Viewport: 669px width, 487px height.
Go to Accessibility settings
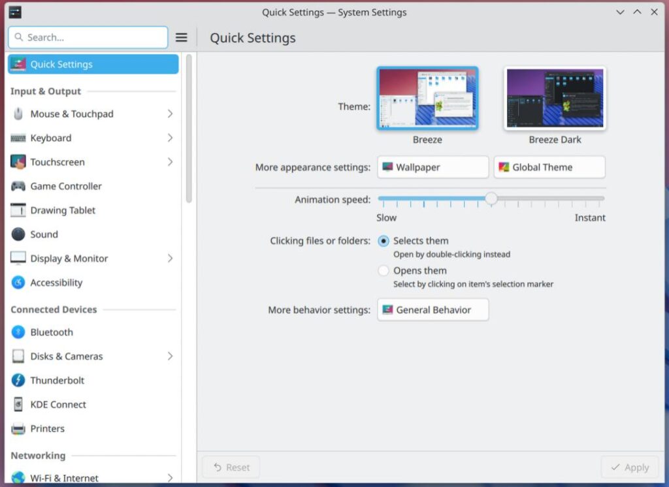coord(93,282)
